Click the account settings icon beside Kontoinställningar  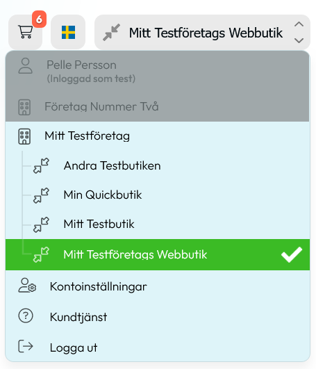point(27,286)
